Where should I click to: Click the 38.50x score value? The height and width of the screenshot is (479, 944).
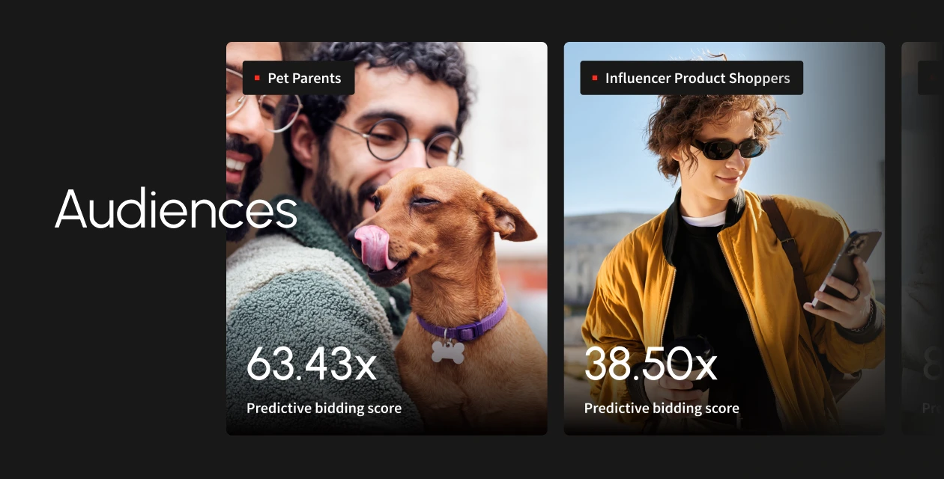(650, 364)
